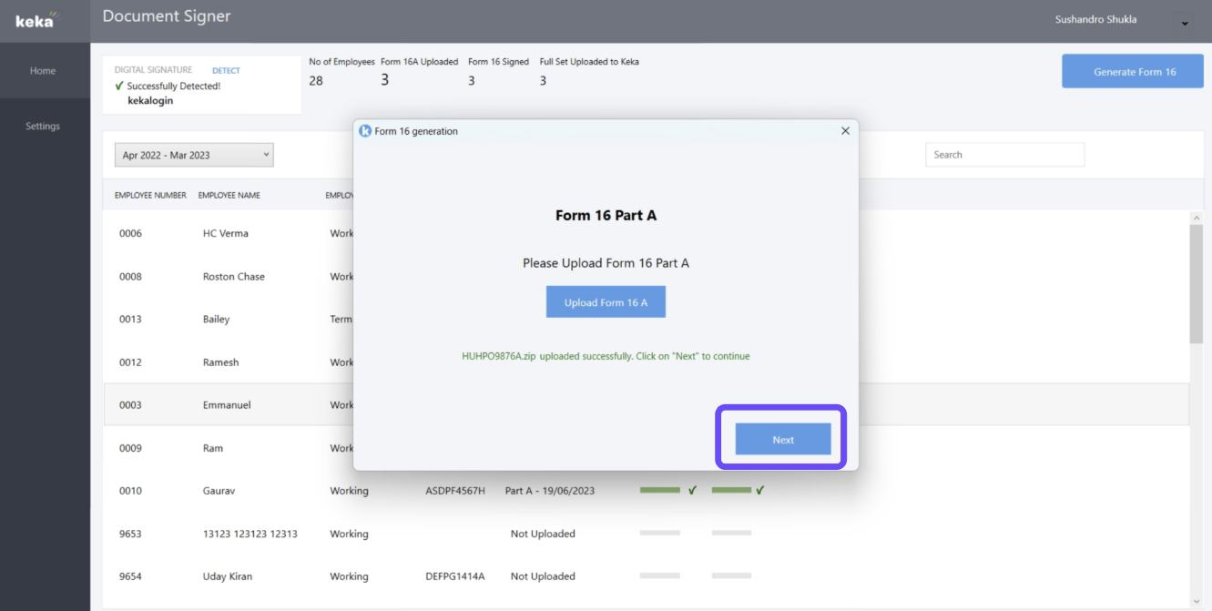This screenshot has height=611, width=1212.
Task: Open the Sushandro Shukla user menu arrow
Action: click(x=1185, y=24)
